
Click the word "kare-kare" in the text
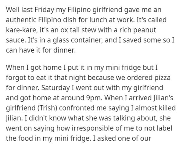pos(22,30)
